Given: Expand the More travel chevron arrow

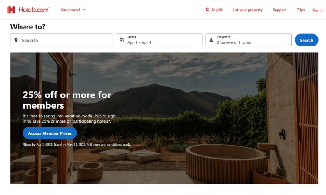Looking at the screenshot, I should tap(84, 10).
